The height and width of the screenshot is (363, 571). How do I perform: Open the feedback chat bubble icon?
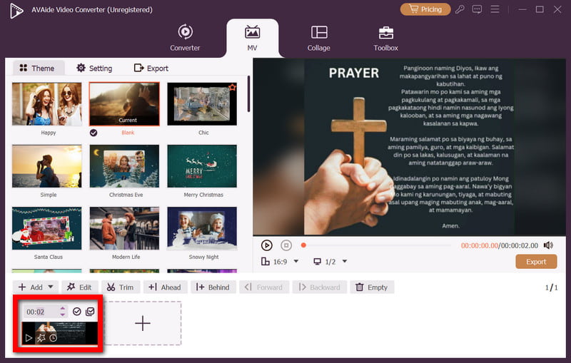pos(477,9)
